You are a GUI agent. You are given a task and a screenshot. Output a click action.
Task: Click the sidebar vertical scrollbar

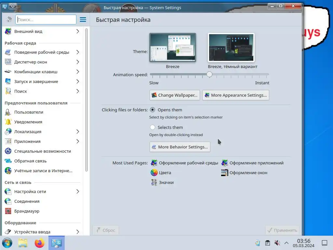click(87, 100)
